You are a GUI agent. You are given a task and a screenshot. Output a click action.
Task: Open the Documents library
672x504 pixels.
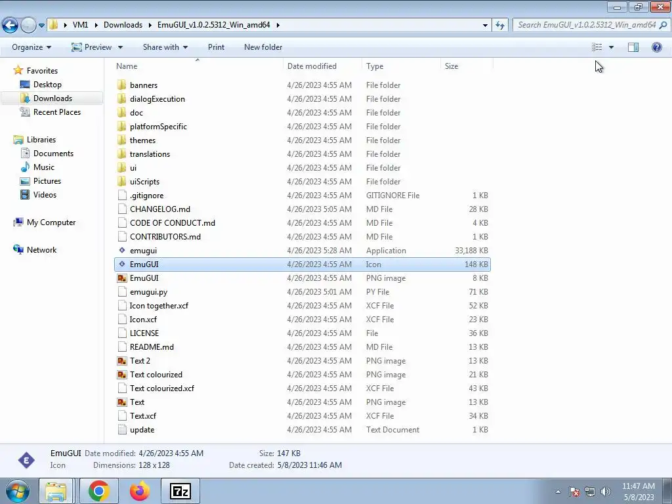[53, 154]
